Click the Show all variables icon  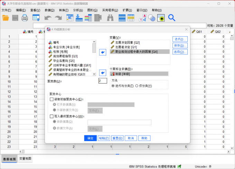pyautogui.click(x=161, y=18)
